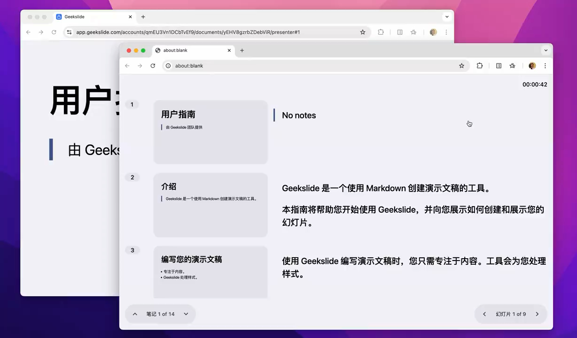Screen dimensions: 577x338
Task: Open new tab in Geekslide window
Action: click(x=143, y=17)
